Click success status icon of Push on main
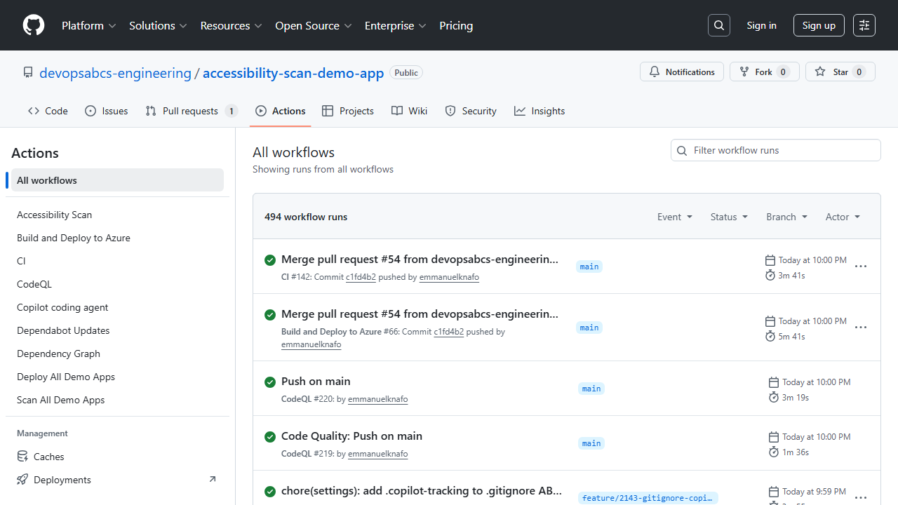The width and height of the screenshot is (898, 505). tap(270, 382)
